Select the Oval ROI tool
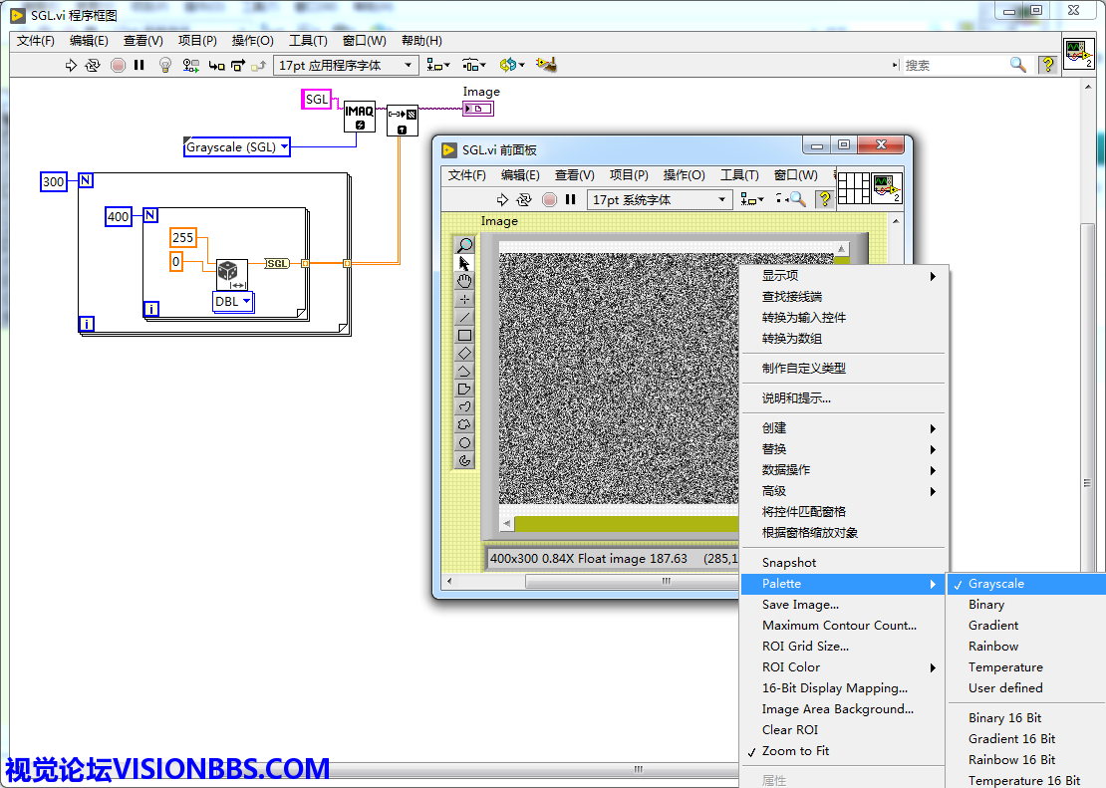The width and height of the screenshot is (1106, 788). click(464, 443)
